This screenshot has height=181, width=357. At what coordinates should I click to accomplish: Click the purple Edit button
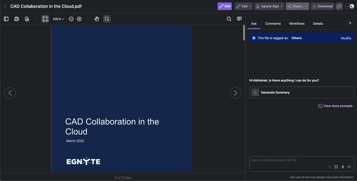pos(225,6)
